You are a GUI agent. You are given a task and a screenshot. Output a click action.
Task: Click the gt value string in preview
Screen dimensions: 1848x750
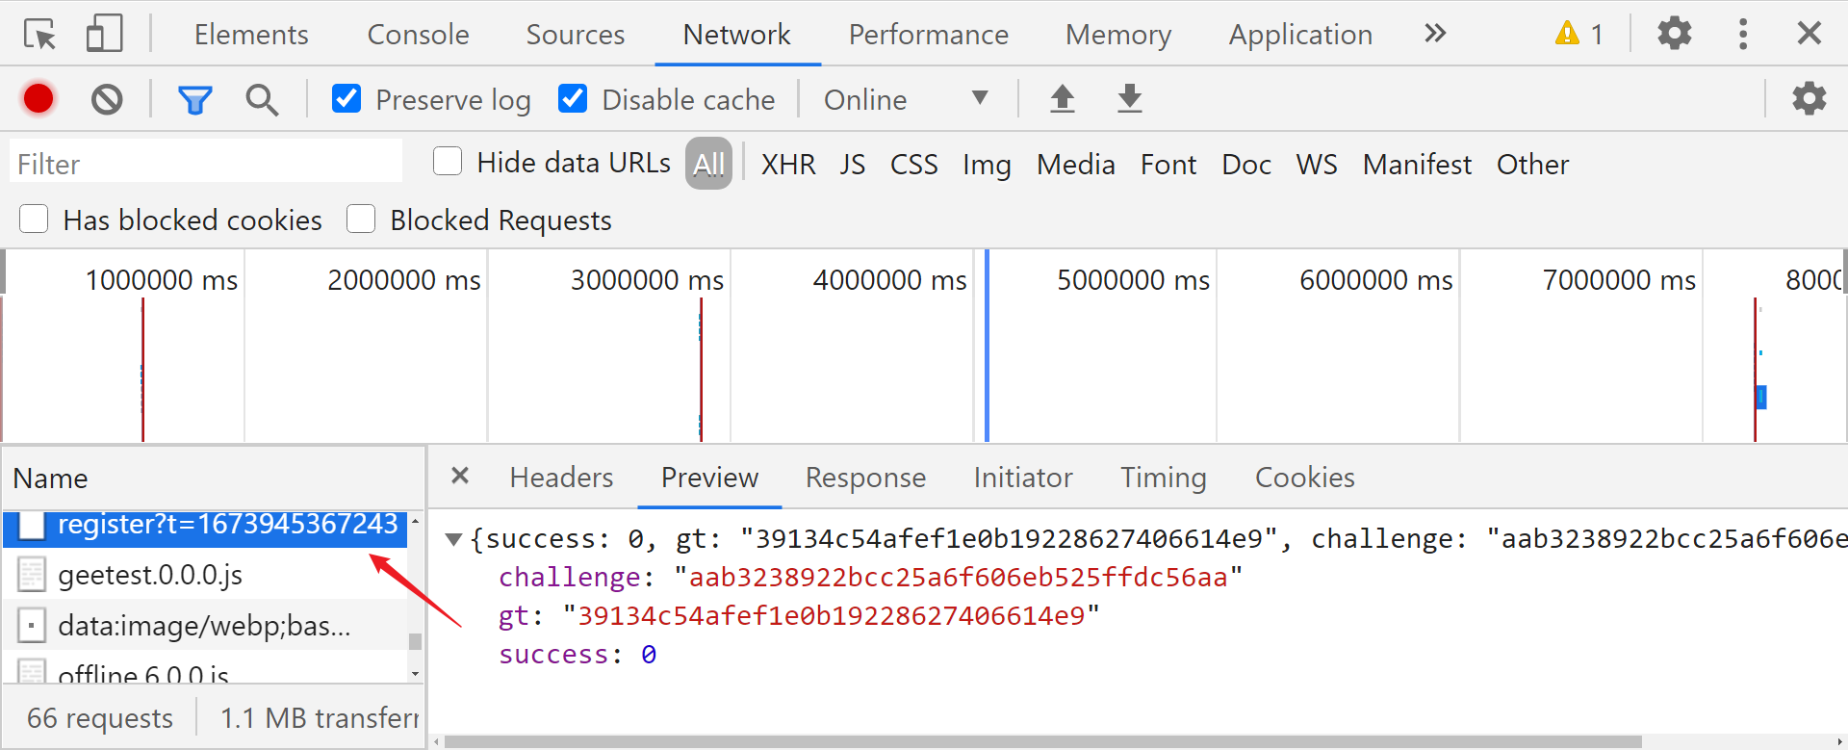(831, 616)
